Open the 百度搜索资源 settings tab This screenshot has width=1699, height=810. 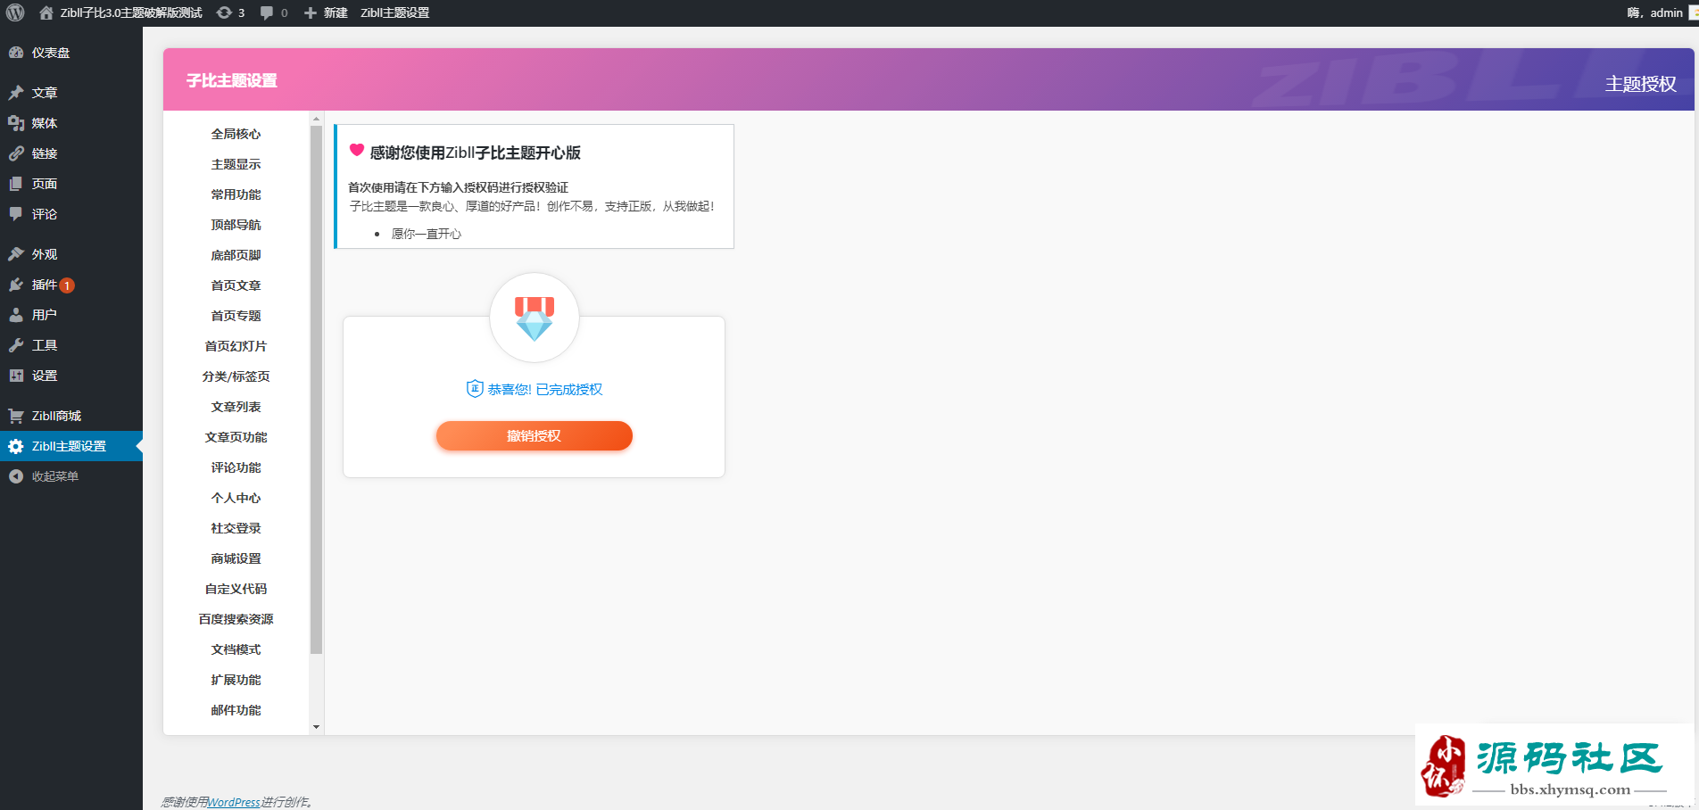point(236,619)
